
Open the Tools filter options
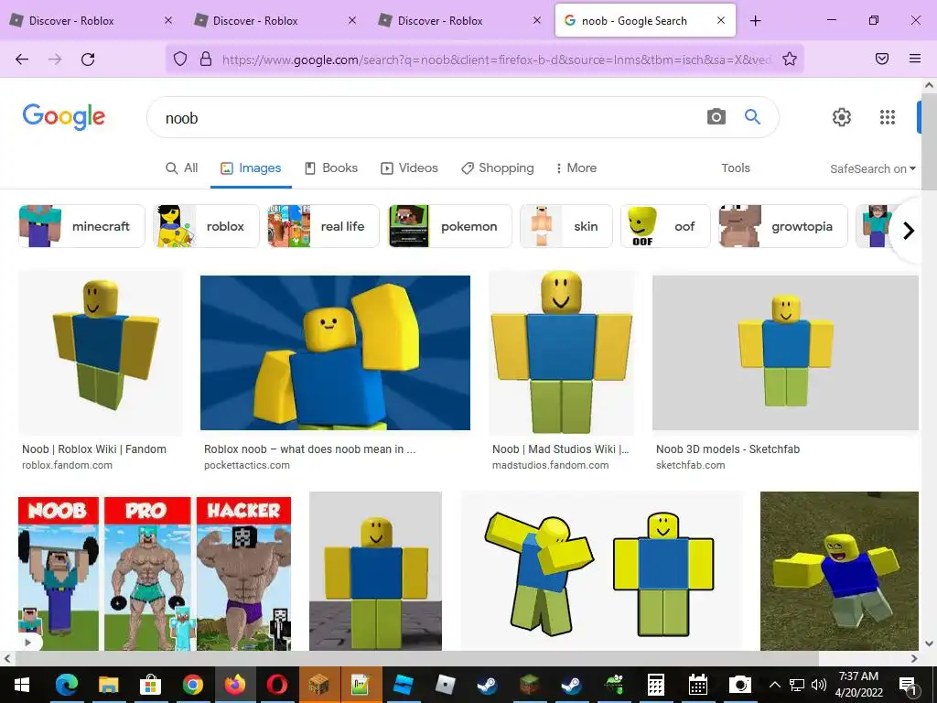(x=735, y=168)
